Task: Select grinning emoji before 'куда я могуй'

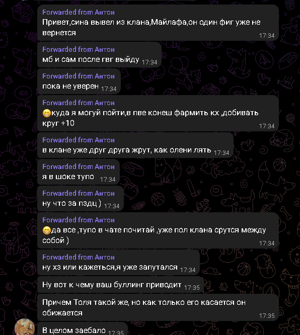Action: click(x=46, y=113)
